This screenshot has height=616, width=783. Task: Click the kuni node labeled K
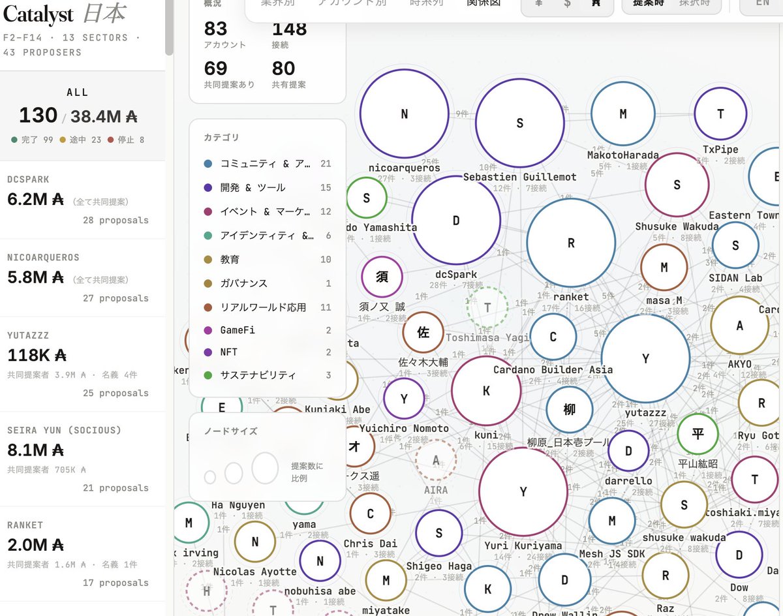(x=486, y=391)
